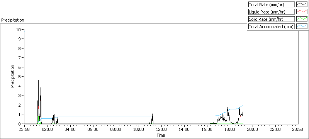Click the Total Accumulated (mm) legend label

[271, 27]
